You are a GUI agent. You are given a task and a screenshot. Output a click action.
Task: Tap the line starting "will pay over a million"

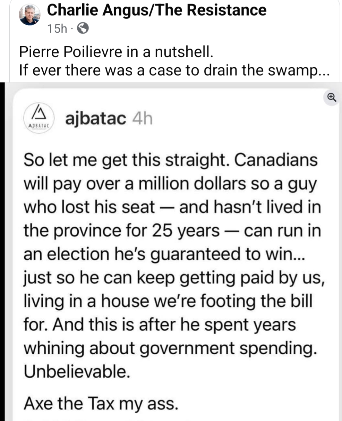pyautogui.click(x=170, y=184)
